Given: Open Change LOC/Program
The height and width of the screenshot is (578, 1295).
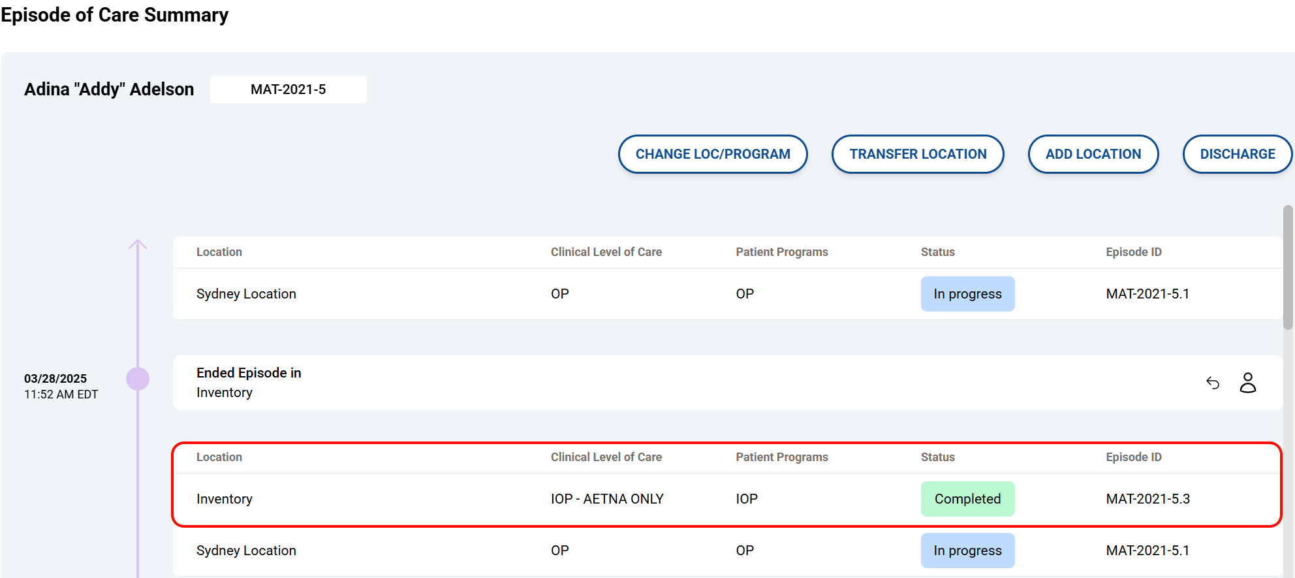Looking at the screenshot, I should pyautogui.click(x=713, y=154).
